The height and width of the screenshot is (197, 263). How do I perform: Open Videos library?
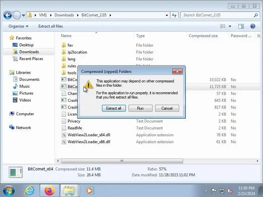[x=25, y=100]
